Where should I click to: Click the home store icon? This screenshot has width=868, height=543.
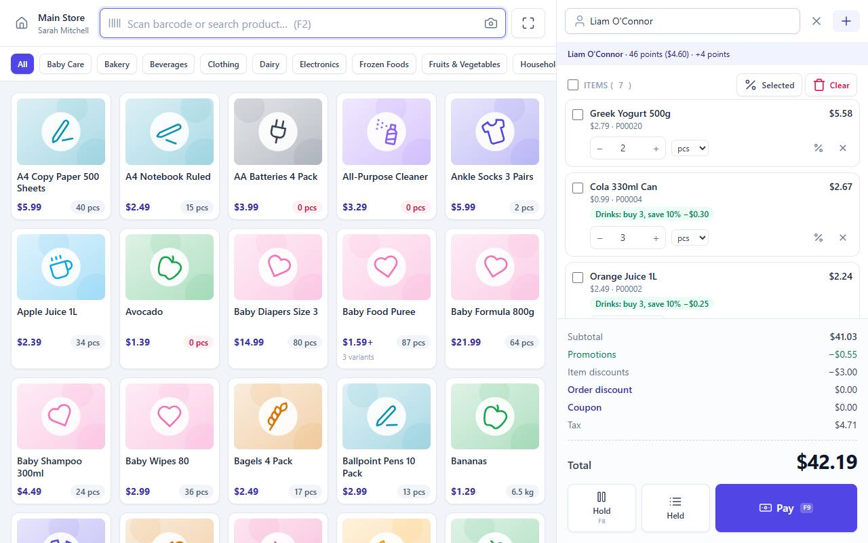tap(22, 24)
